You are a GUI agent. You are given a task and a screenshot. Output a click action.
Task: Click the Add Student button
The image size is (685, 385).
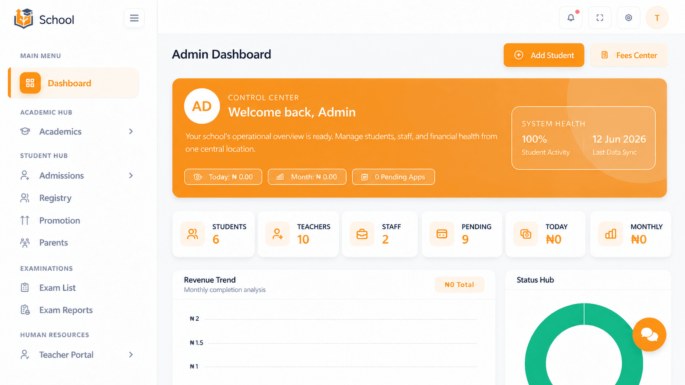tap(544, 55)
